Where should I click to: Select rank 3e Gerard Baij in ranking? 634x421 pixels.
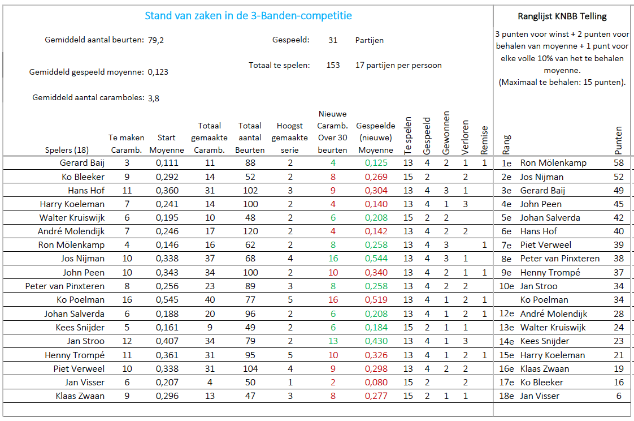(533, 190)
